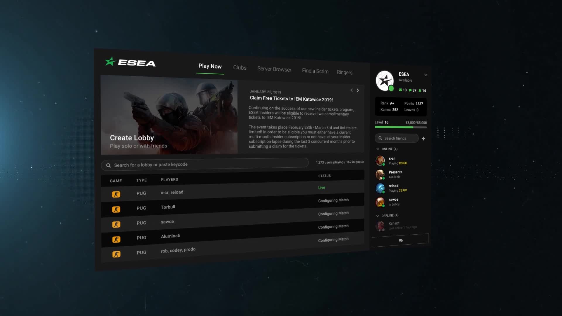562x316 pixels.
Task: Click the ESEA star logo
Action: click(x=111, y=61)
